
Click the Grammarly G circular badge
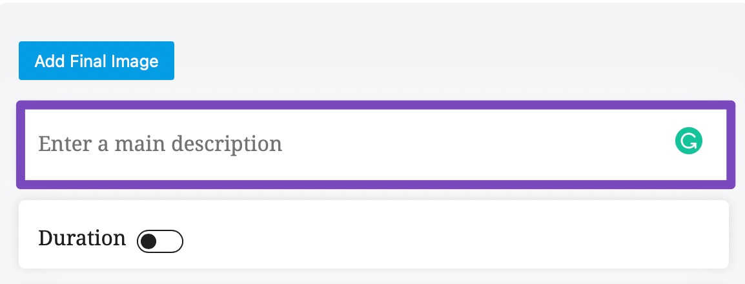(x=688, y=141)
